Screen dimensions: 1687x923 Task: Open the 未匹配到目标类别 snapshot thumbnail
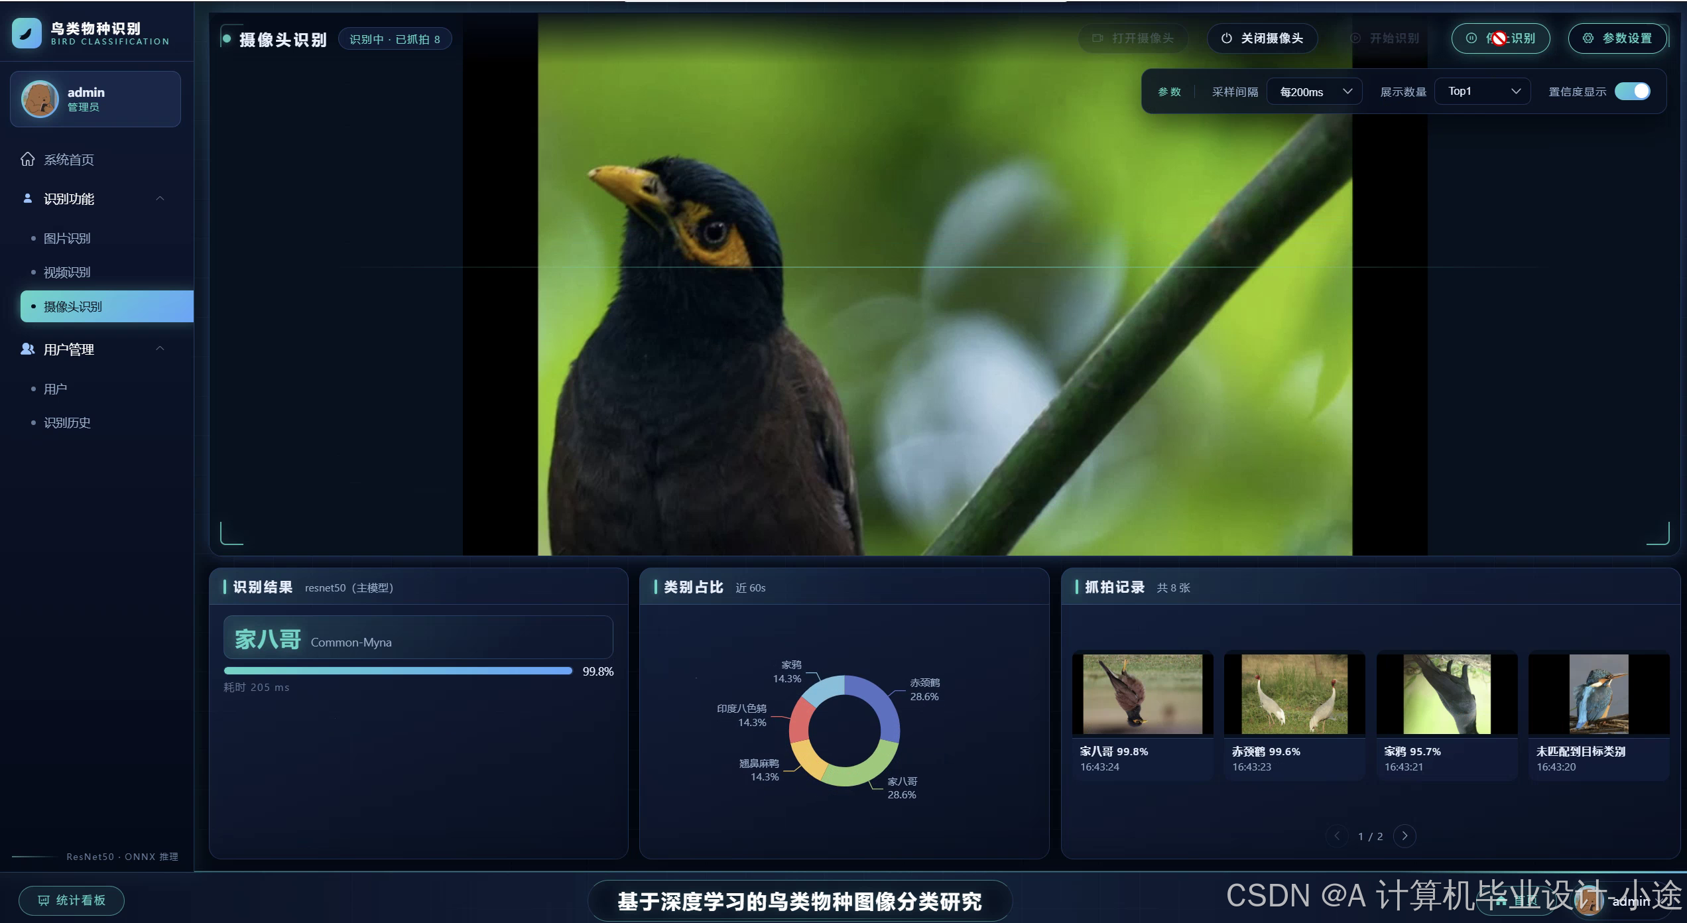1598,694
